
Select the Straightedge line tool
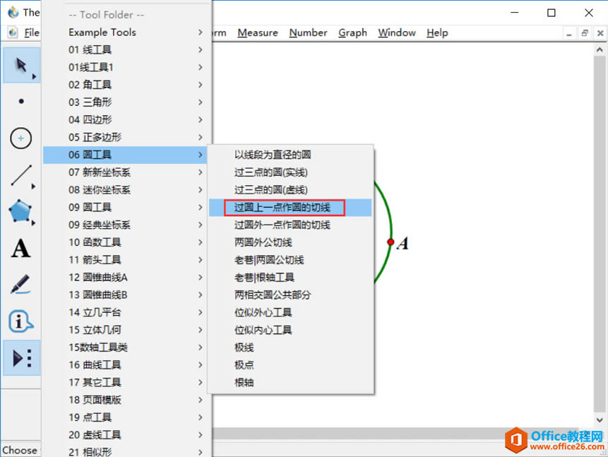coord(21,175)
